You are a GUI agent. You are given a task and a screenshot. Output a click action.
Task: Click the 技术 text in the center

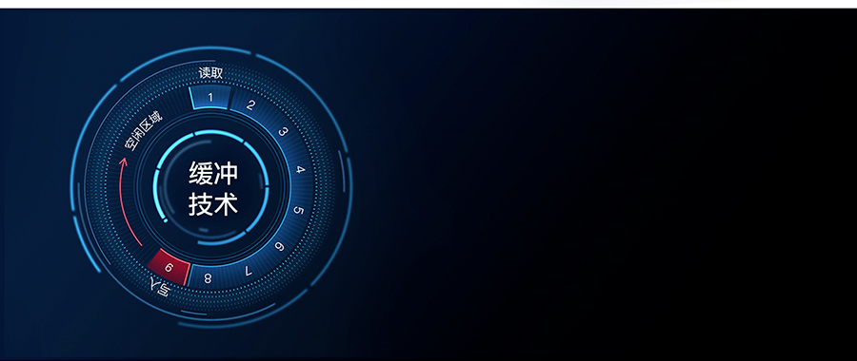pos(213,204)
